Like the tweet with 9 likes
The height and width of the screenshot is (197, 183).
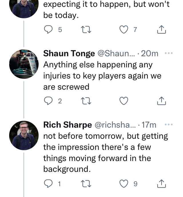tap(124, 184)
